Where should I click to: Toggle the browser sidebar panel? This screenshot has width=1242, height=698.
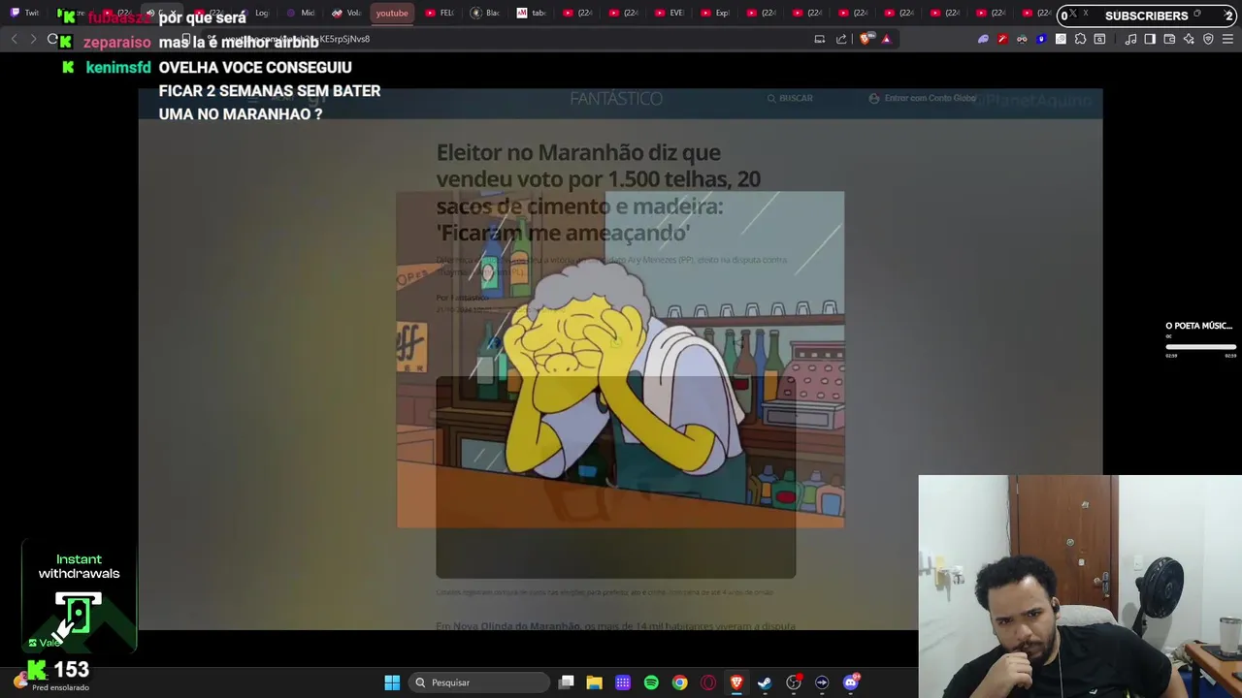(1150, 39)
